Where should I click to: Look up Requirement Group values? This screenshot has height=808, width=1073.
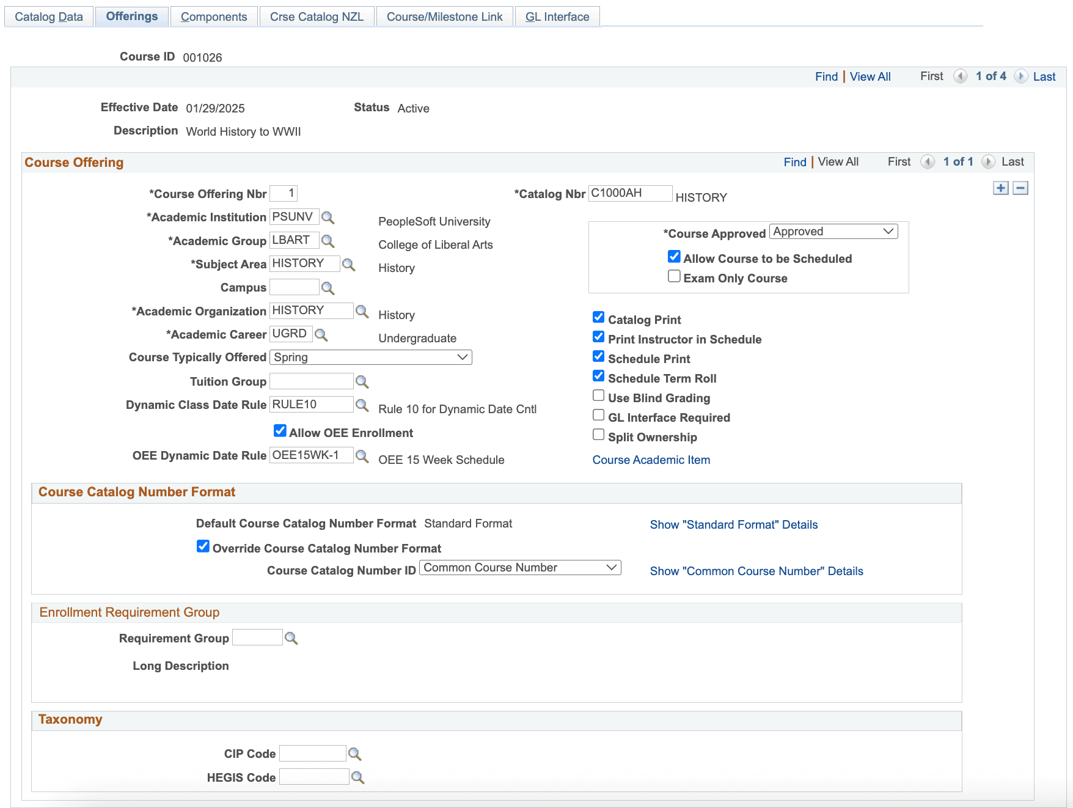pyautogui.click(x=291, y=638)
